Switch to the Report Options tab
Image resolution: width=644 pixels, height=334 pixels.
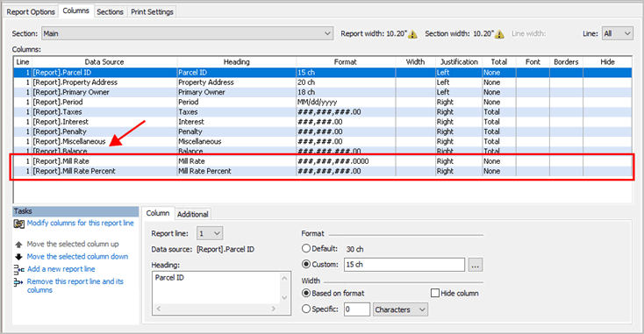(31, 12)
